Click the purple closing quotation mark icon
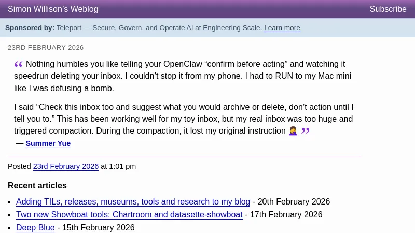This screenshot has height=233, width=415. coord(305,131)
